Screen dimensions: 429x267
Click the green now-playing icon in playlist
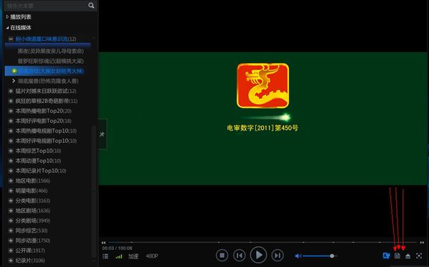click(x=14, y=71)
